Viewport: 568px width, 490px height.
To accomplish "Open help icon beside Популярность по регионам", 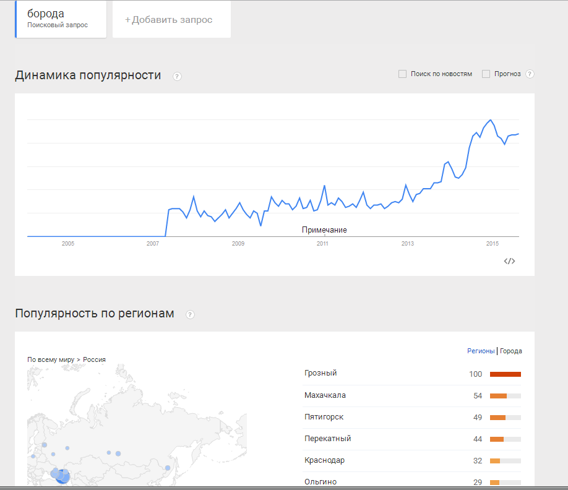I will click(190, 314).
